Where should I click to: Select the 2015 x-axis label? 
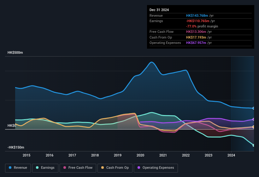(x=26, y=155)
